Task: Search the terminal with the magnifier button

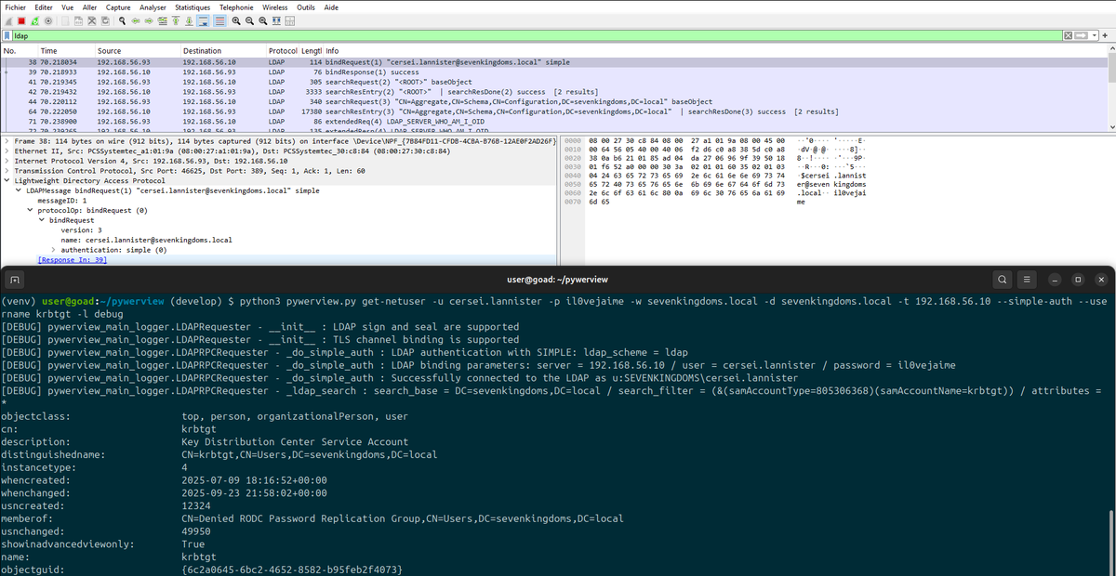Action: [x=1002, y=280]
